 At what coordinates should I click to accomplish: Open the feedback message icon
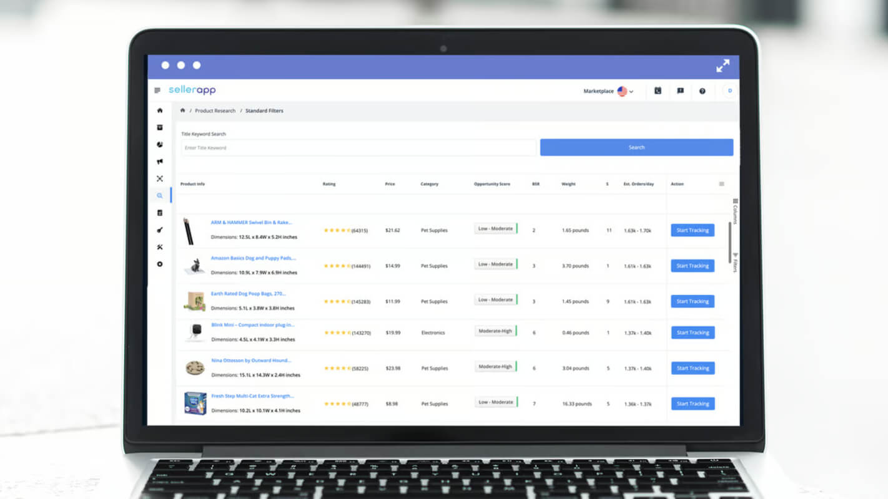[680, 91]
